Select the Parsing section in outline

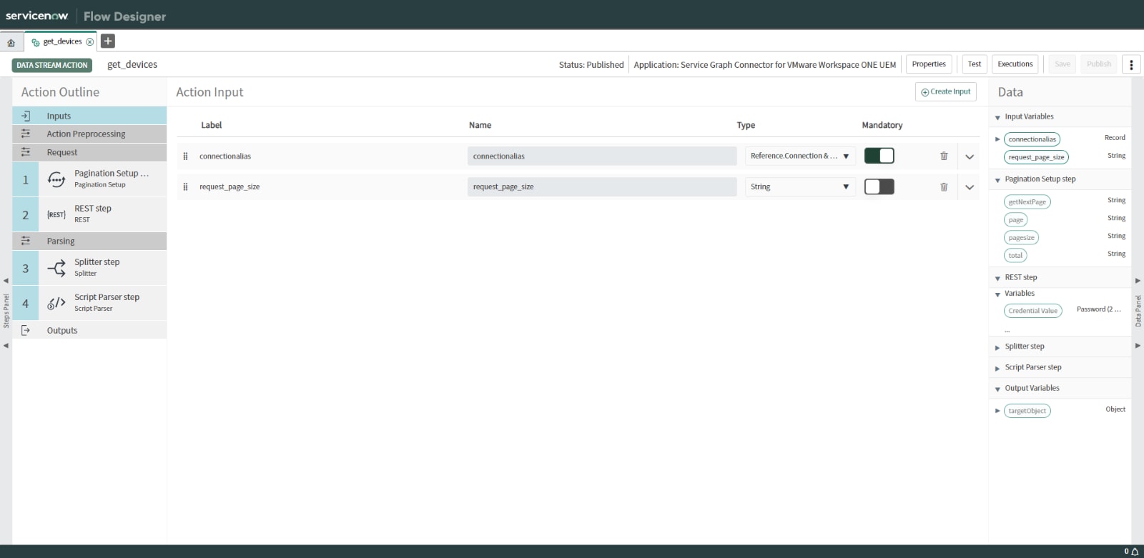tap(89, 241)
